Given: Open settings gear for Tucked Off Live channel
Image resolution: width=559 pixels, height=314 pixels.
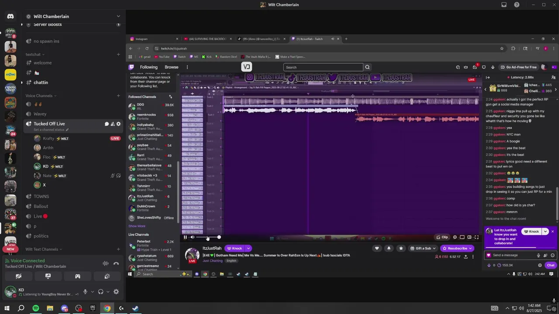Looking at the screenshot, I should click(118, 124).
